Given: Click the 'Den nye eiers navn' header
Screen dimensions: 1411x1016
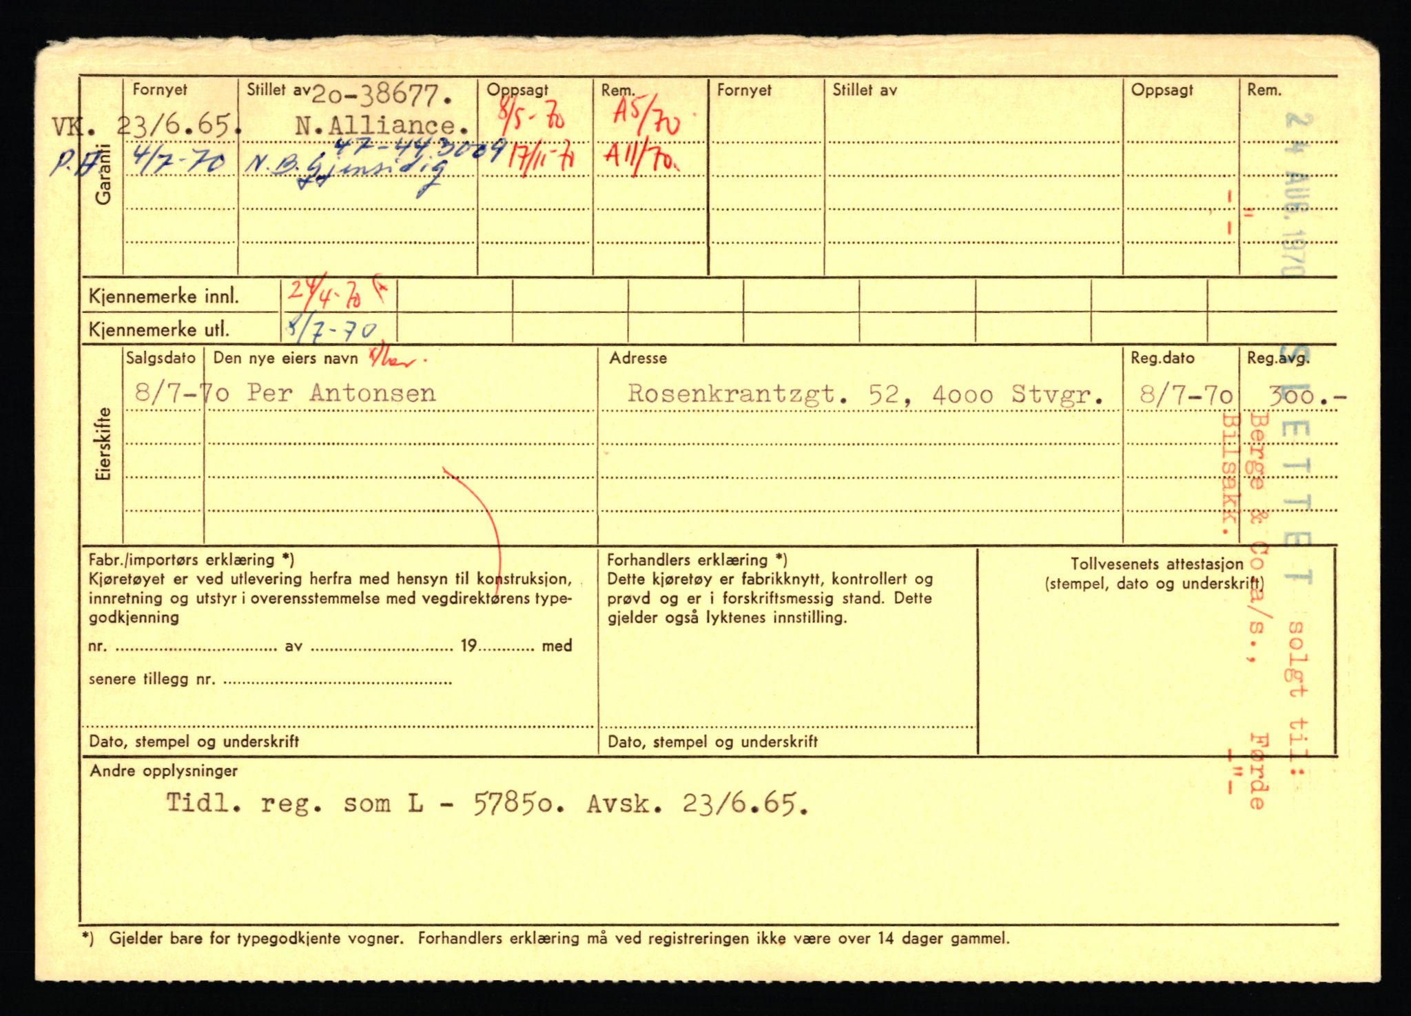Looking at the screenshot, I should (285, 358).
